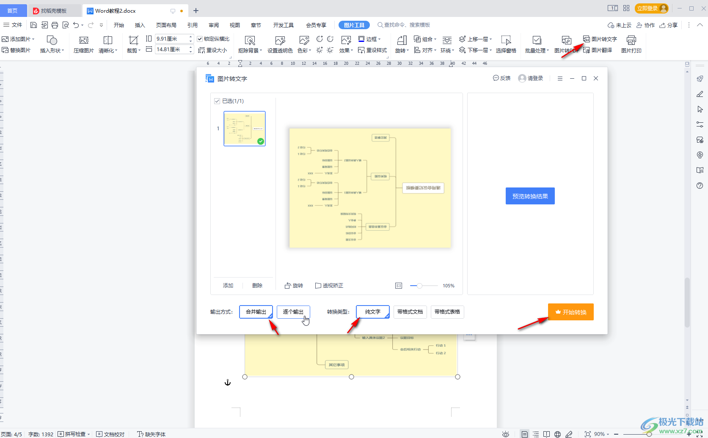Image resolution: width=708 pixels, height=438 pixels.
Task: Expand the 效果 effects dropdown
Action: pos(352,50)
